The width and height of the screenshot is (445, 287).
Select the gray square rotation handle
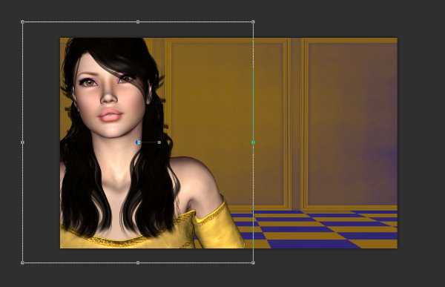pos(159,142)
